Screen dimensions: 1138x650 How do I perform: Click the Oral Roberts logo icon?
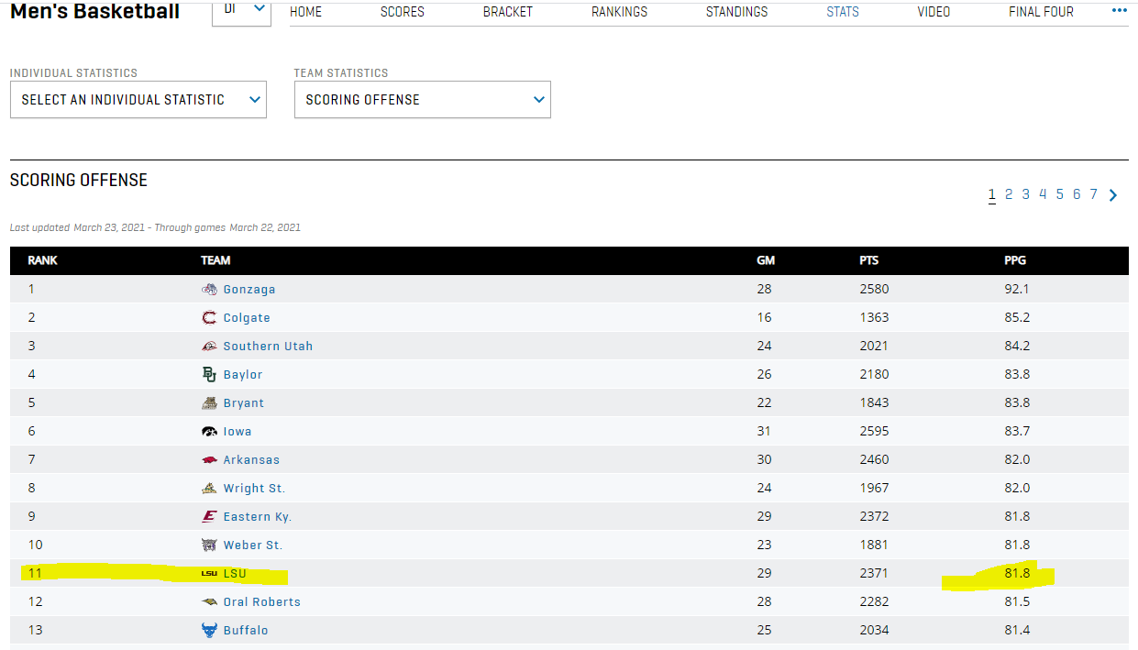coord(209,601)
